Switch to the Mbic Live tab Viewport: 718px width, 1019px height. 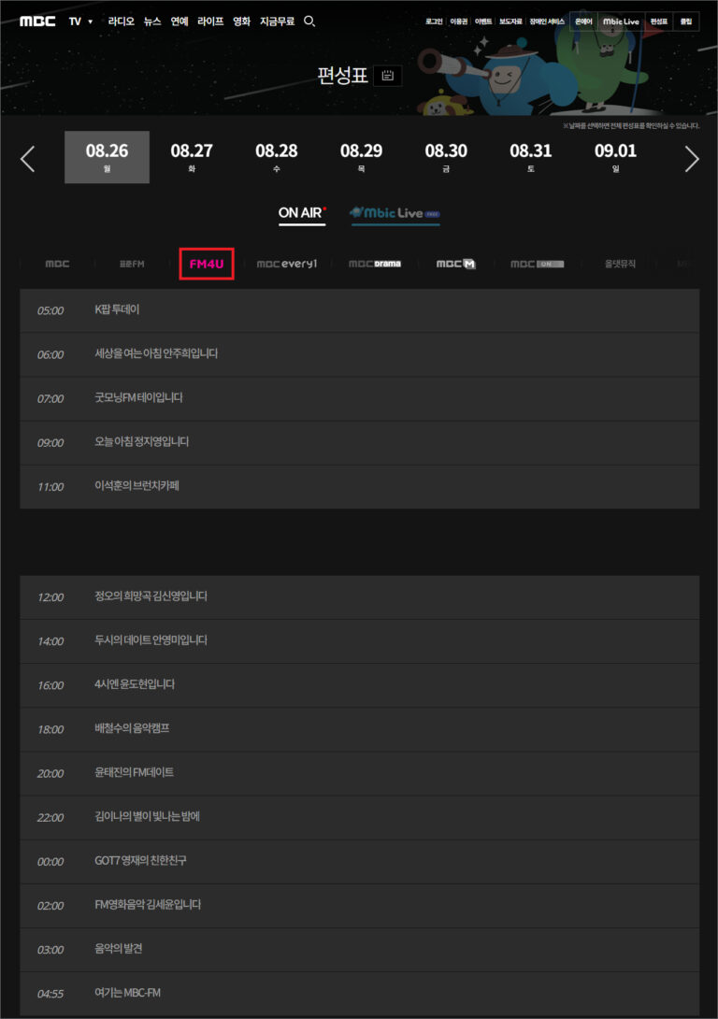pyautogui.click(x=395, y=213)
